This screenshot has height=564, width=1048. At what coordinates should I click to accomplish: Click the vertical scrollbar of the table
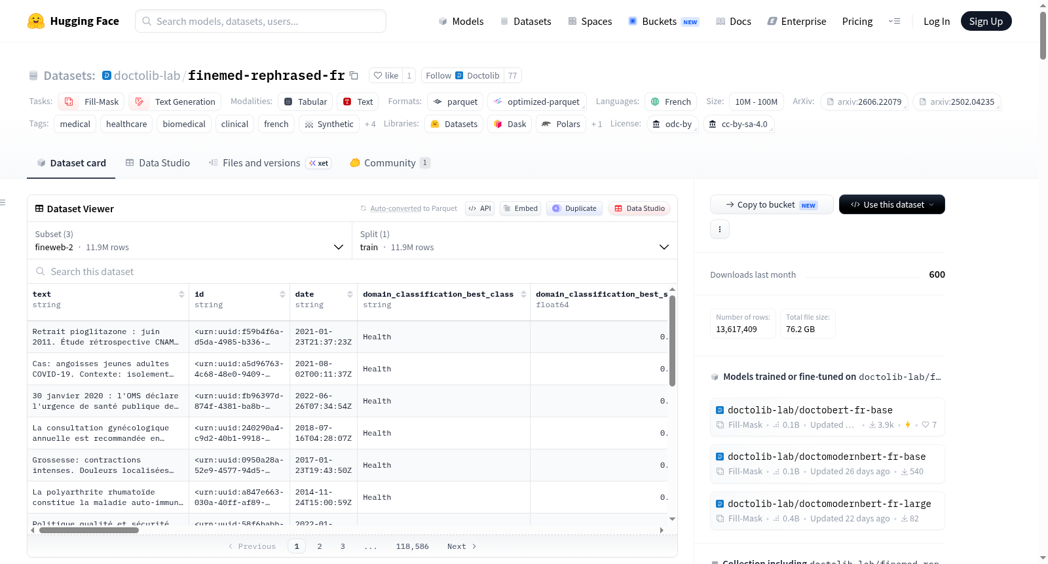pyautogui.click(x=672, y=341)
